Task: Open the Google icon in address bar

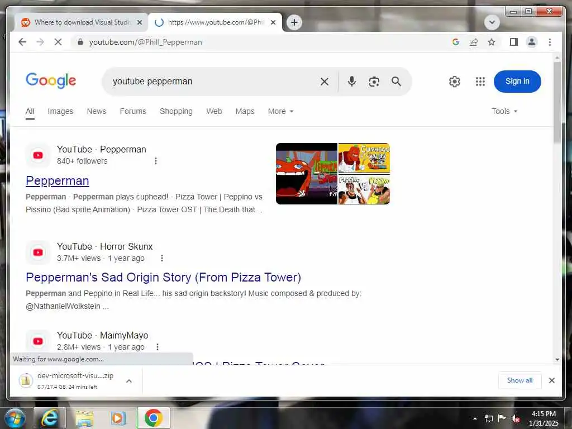Action: (x=456, y=42)
